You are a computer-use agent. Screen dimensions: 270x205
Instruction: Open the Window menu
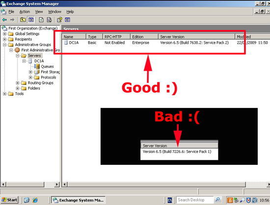pyautogui.click(x=54, y=12)
